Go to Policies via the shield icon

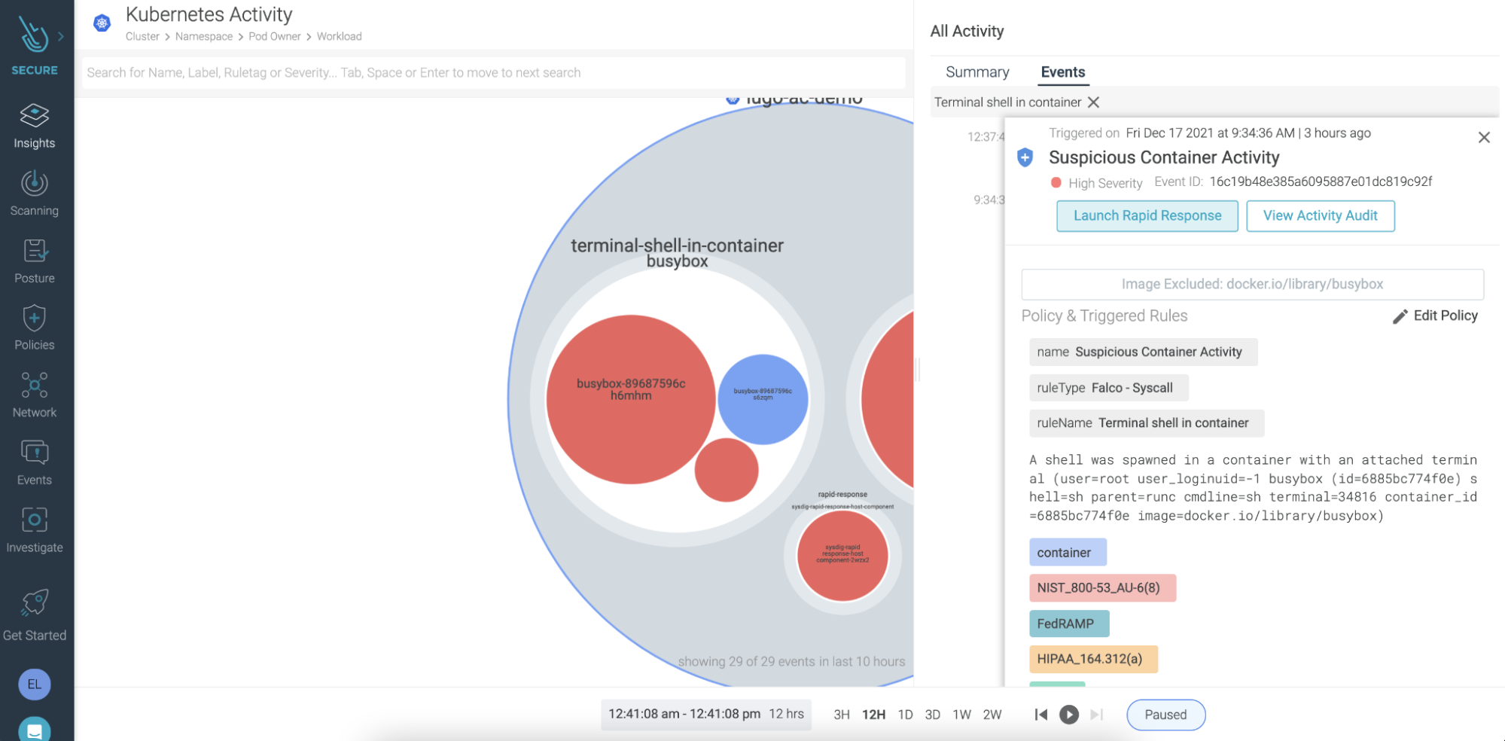click(x=34, y=319)
